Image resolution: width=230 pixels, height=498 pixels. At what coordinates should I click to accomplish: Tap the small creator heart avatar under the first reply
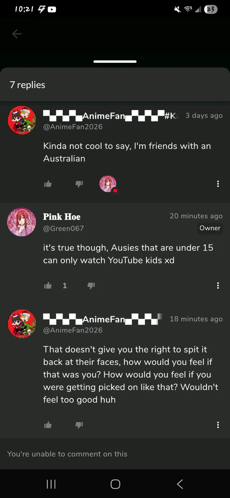click(x=108, y=184)
